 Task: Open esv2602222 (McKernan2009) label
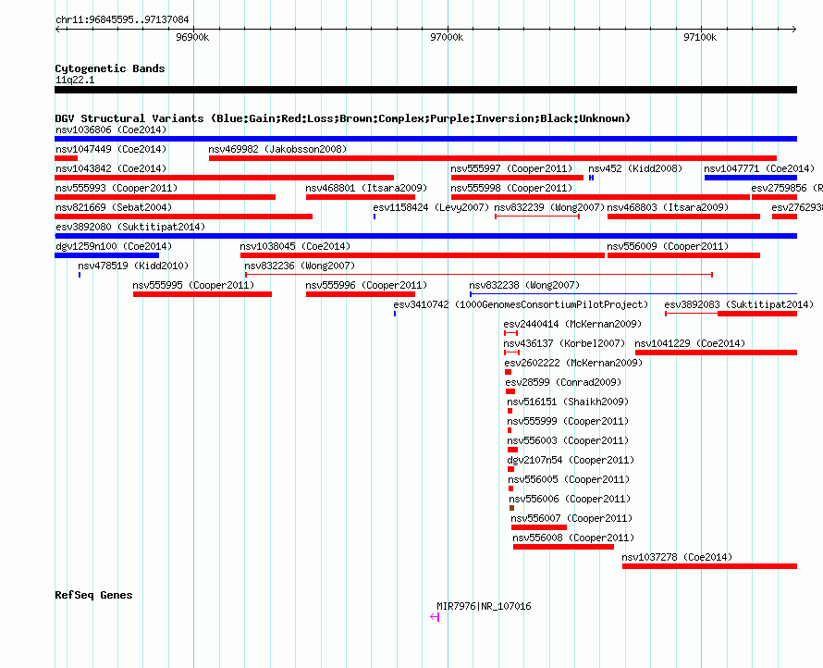click(x=573, y=363)
